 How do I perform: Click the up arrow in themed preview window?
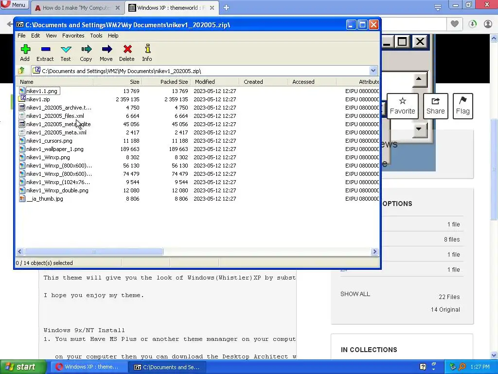[x=419, y=79]
